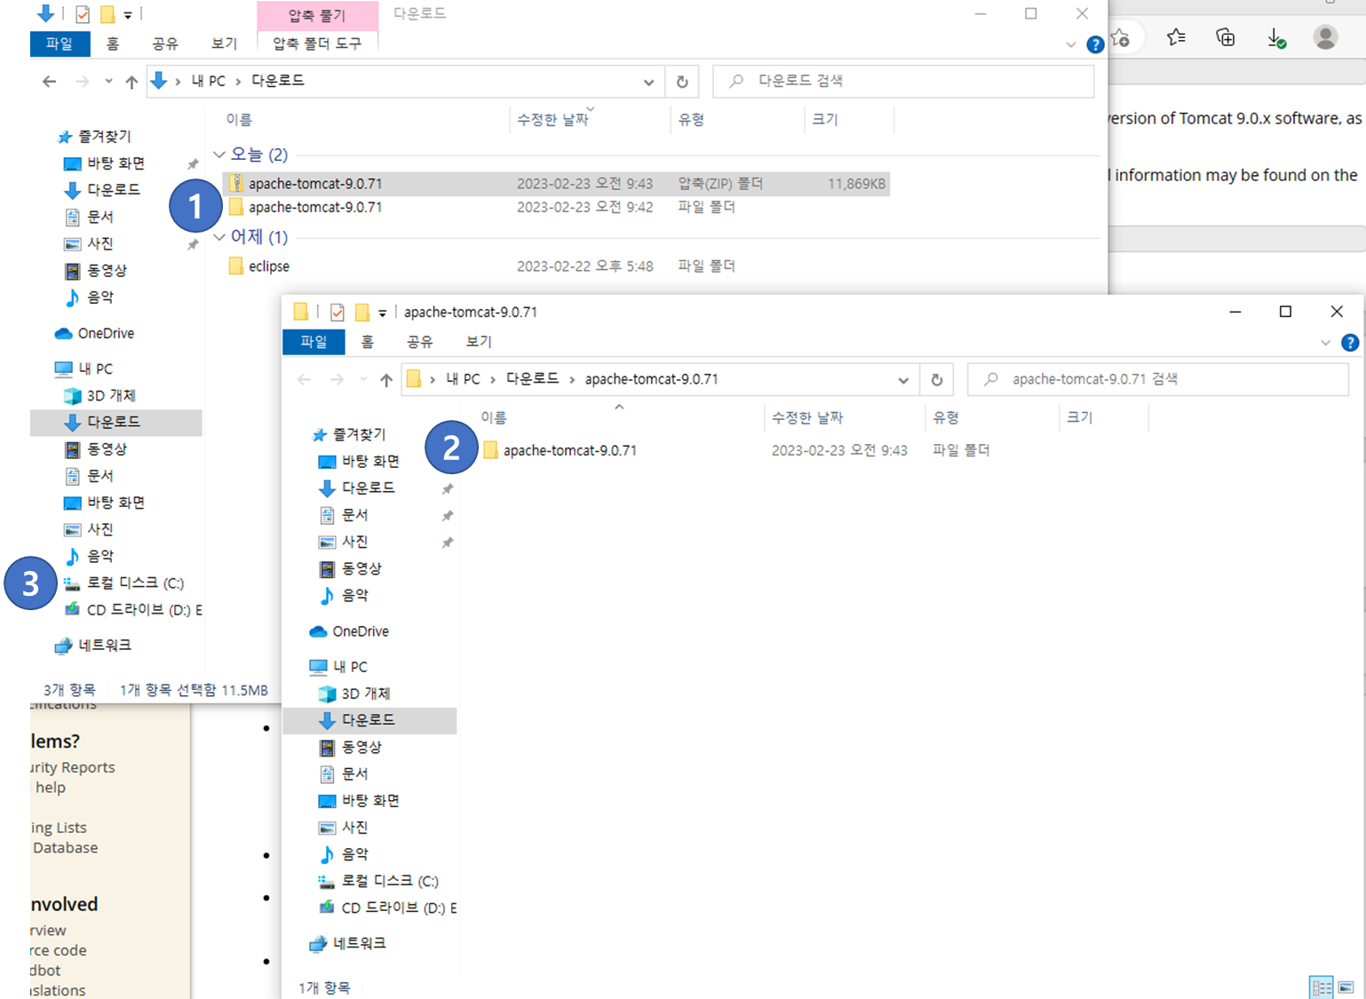Click apache-tomcat-9.0.71 검색 search box
Viewport: 1366px width, 999px height.
pyautogui.click(x=1158, y=379)
